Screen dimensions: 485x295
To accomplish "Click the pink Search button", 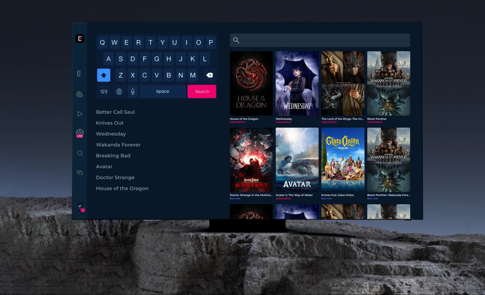I will [202, 92].
